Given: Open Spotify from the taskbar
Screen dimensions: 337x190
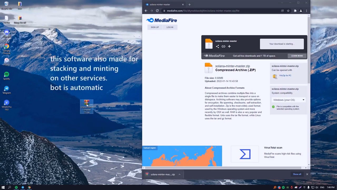Looking at the screenshot, I should [x=16, y=187].
